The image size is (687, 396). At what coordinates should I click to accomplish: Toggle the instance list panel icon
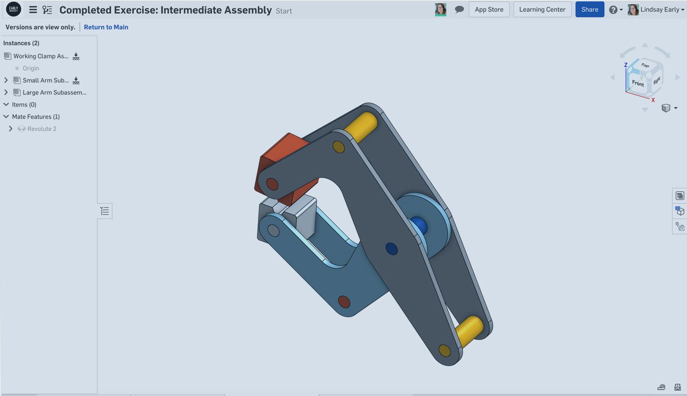coord(105,211)
